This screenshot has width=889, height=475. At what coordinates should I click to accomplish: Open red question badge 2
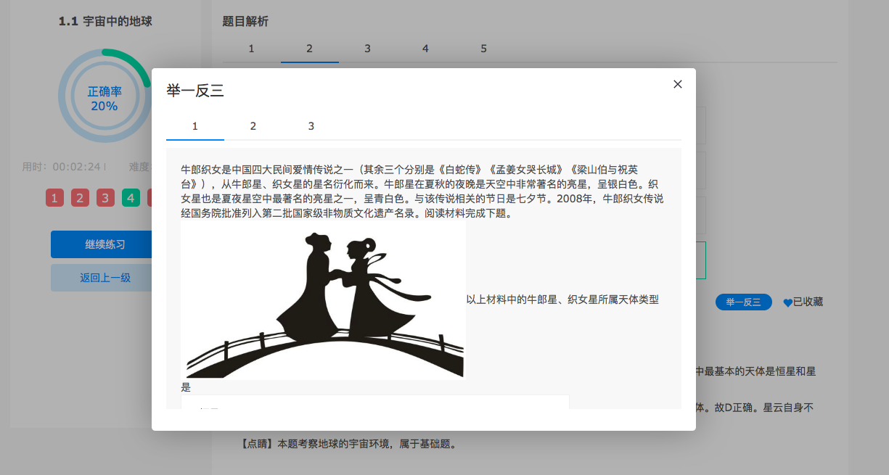(x=81, y=198)
